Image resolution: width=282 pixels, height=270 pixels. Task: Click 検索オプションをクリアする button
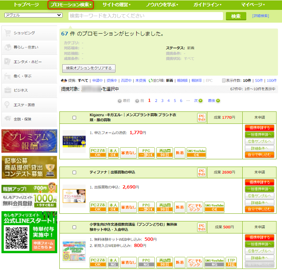pos(89,68)
